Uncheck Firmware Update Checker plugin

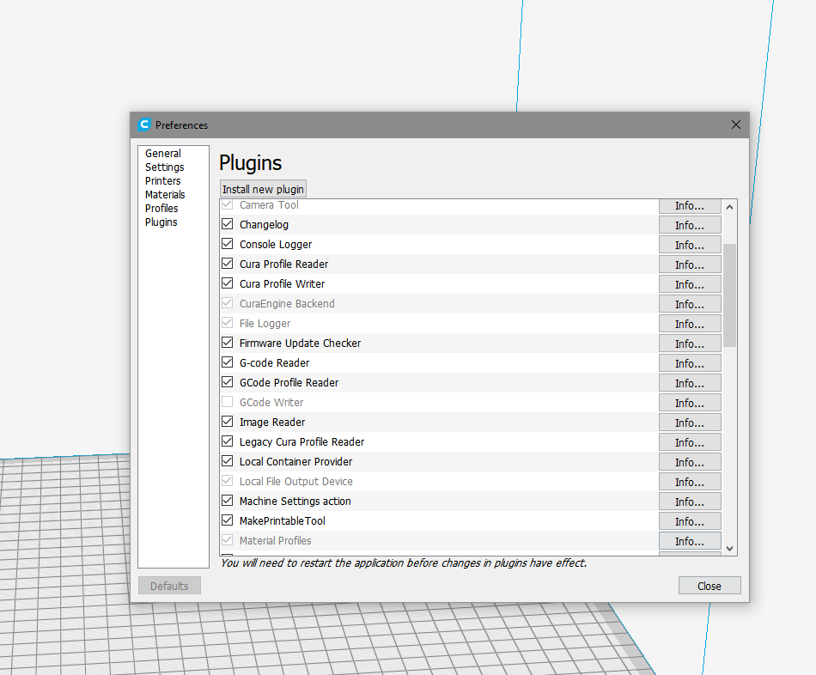(x=228, y=343)
